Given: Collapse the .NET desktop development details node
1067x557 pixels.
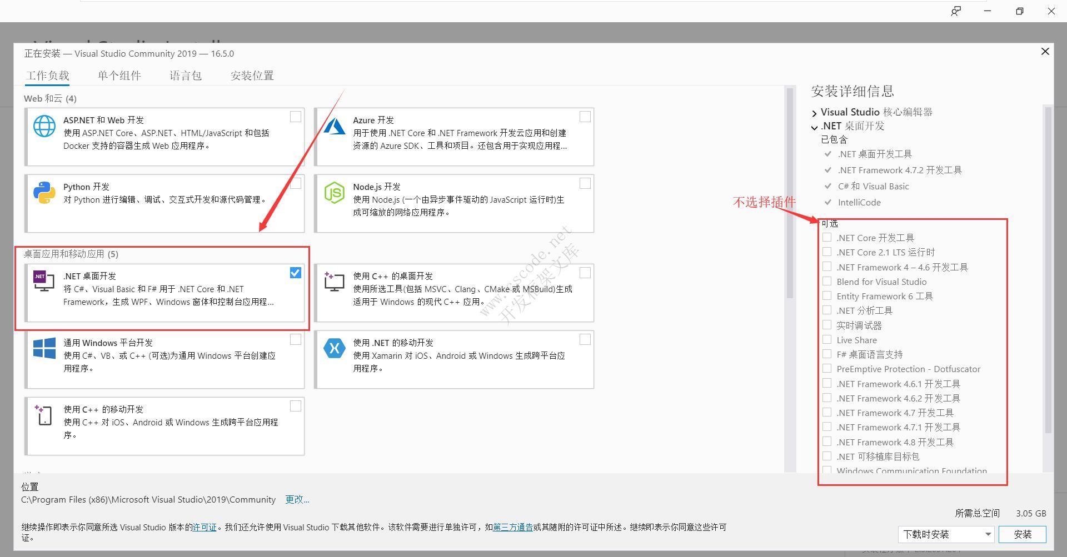Looking at the screenshot, I should pos(814,127).
